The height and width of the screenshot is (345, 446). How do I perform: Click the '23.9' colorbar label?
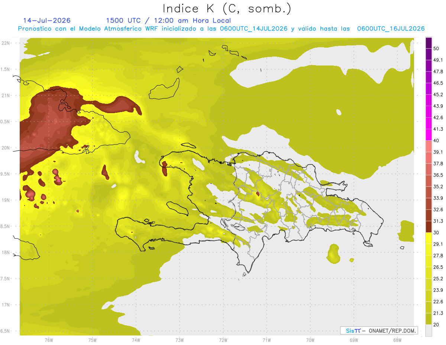point(438,290)
